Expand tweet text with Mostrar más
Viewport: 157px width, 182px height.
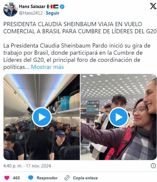point(47,67)
